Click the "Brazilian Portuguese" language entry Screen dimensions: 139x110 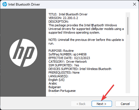click(62, 91)
